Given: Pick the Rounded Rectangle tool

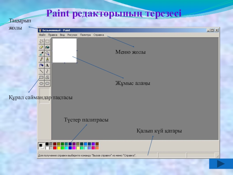Looking at the screenshot, I should click(47, 83).
